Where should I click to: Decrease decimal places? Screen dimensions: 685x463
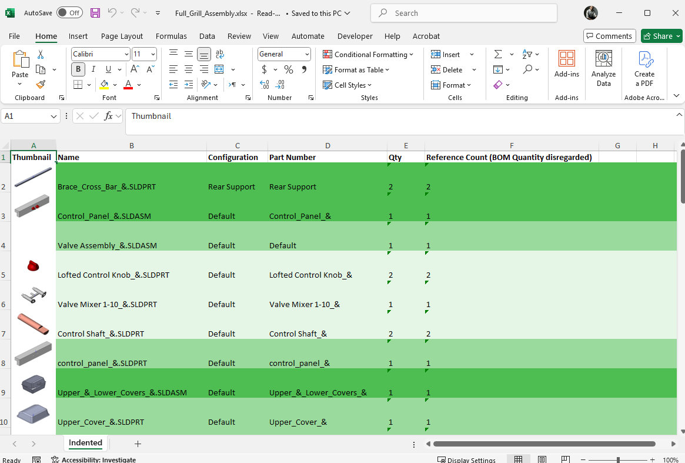pos(280,84)
